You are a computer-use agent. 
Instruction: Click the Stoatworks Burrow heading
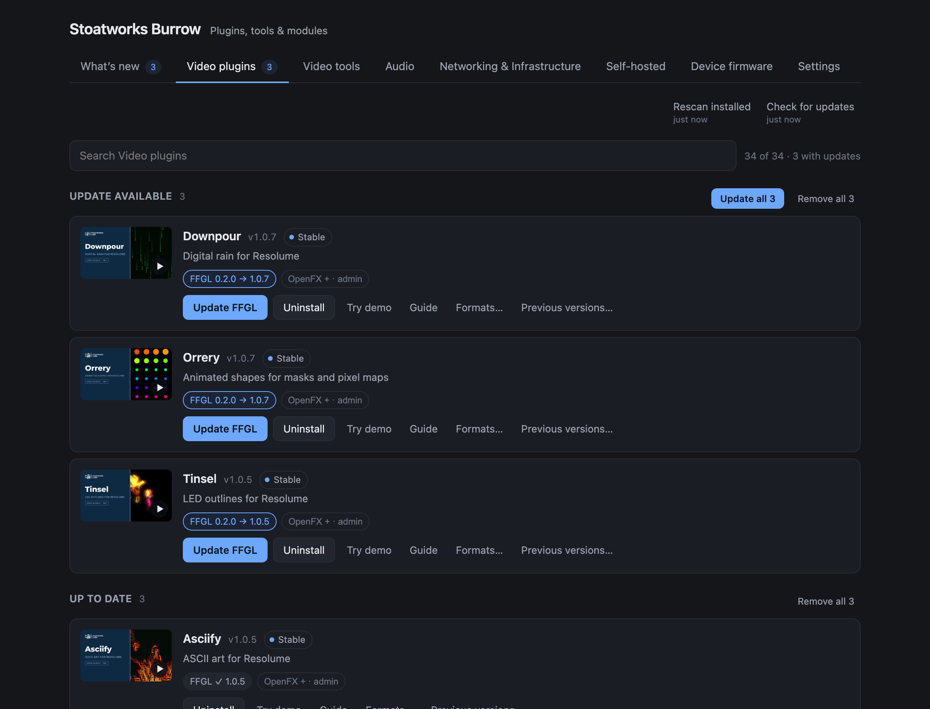point(135,29)
